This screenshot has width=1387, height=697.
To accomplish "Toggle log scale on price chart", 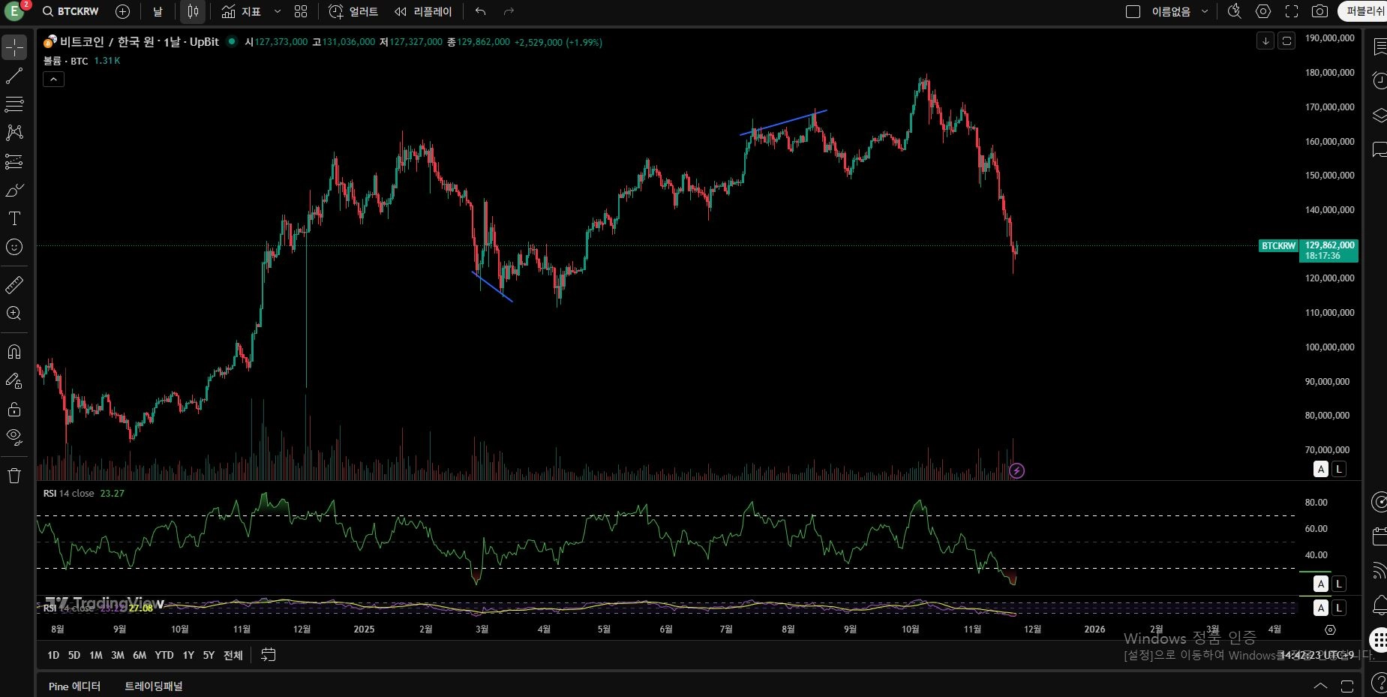I will [x=1339, y=469].
